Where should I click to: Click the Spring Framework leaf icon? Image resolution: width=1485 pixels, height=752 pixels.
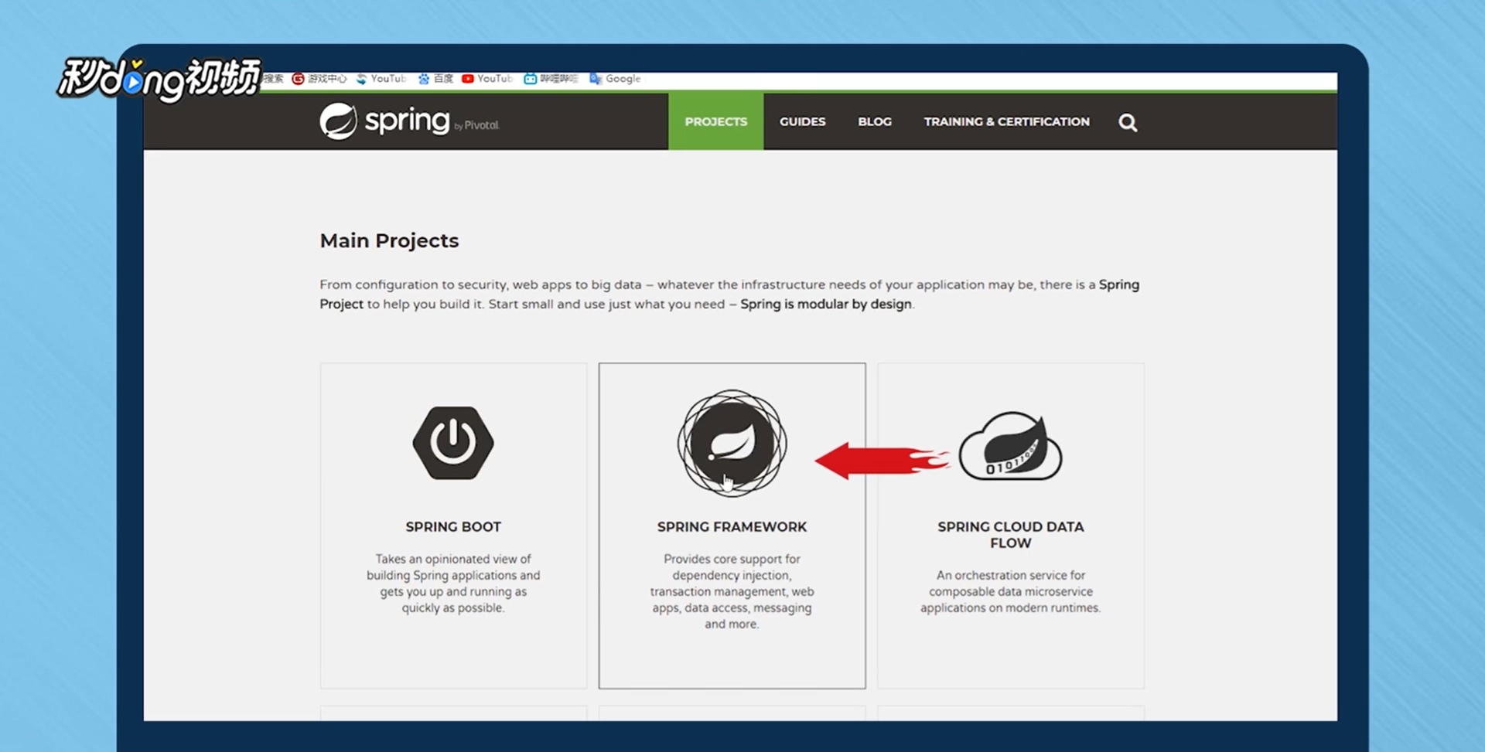[x=732, y=443]
